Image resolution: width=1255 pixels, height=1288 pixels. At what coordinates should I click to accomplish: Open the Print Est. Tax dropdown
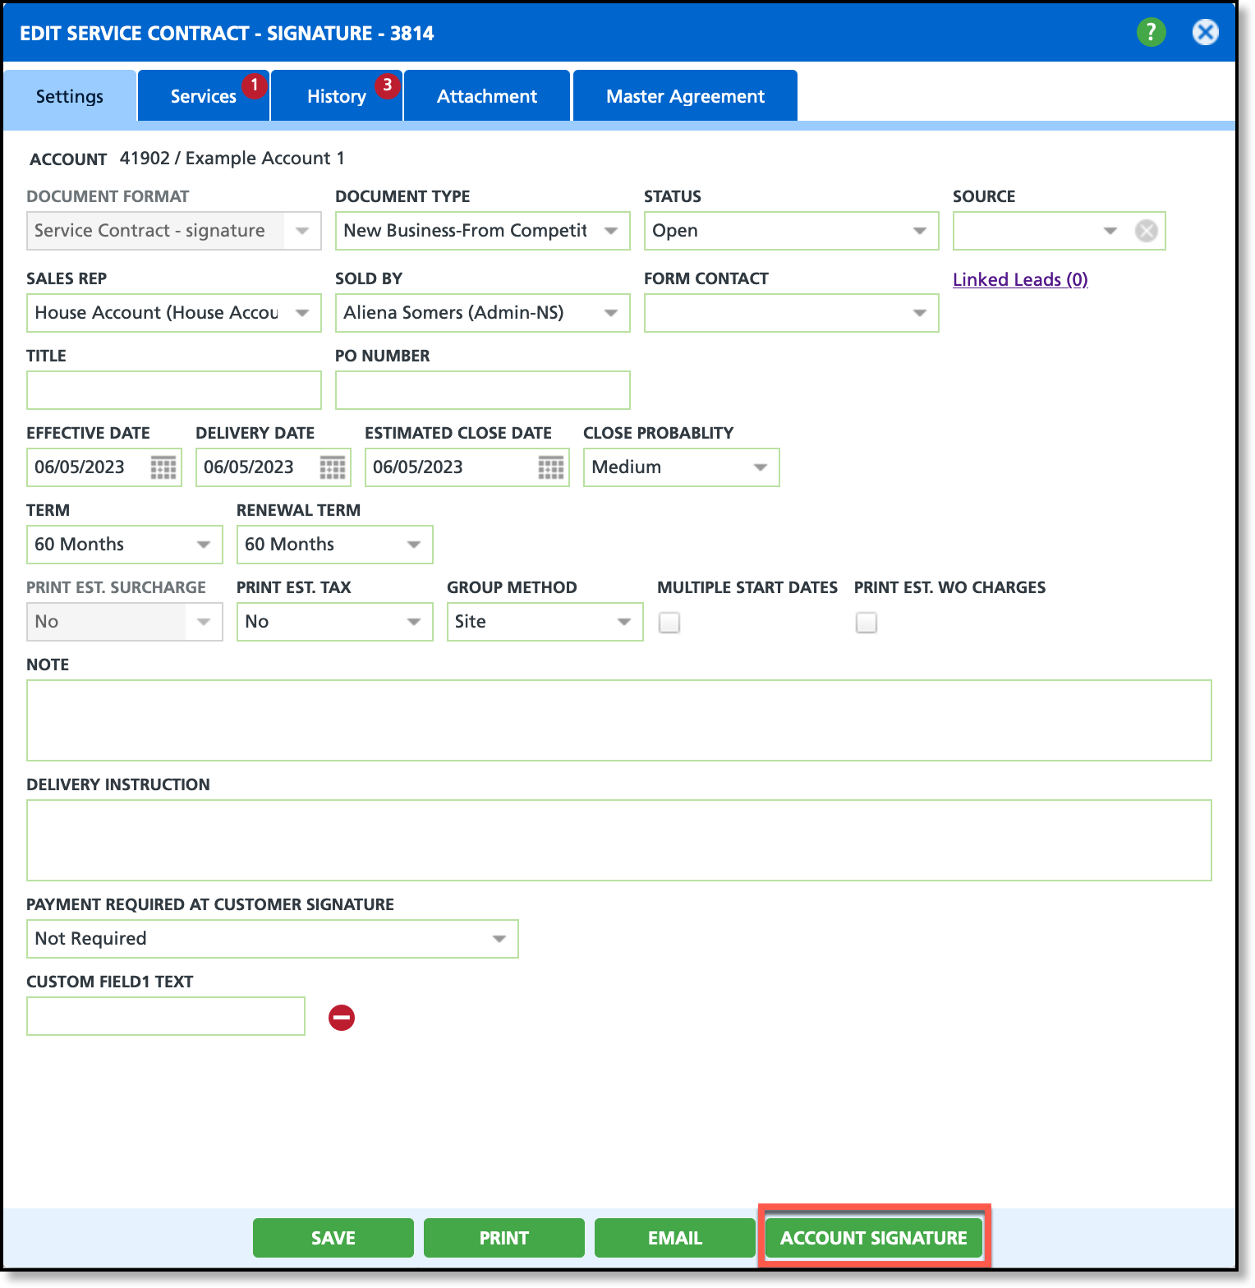(x=334, y=622)
